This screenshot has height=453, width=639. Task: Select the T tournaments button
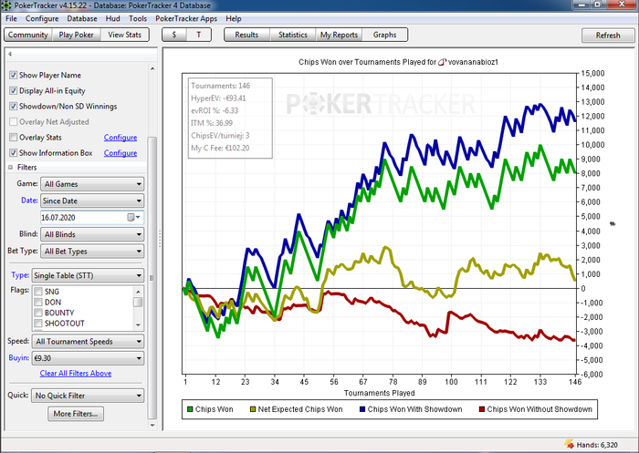199,35
